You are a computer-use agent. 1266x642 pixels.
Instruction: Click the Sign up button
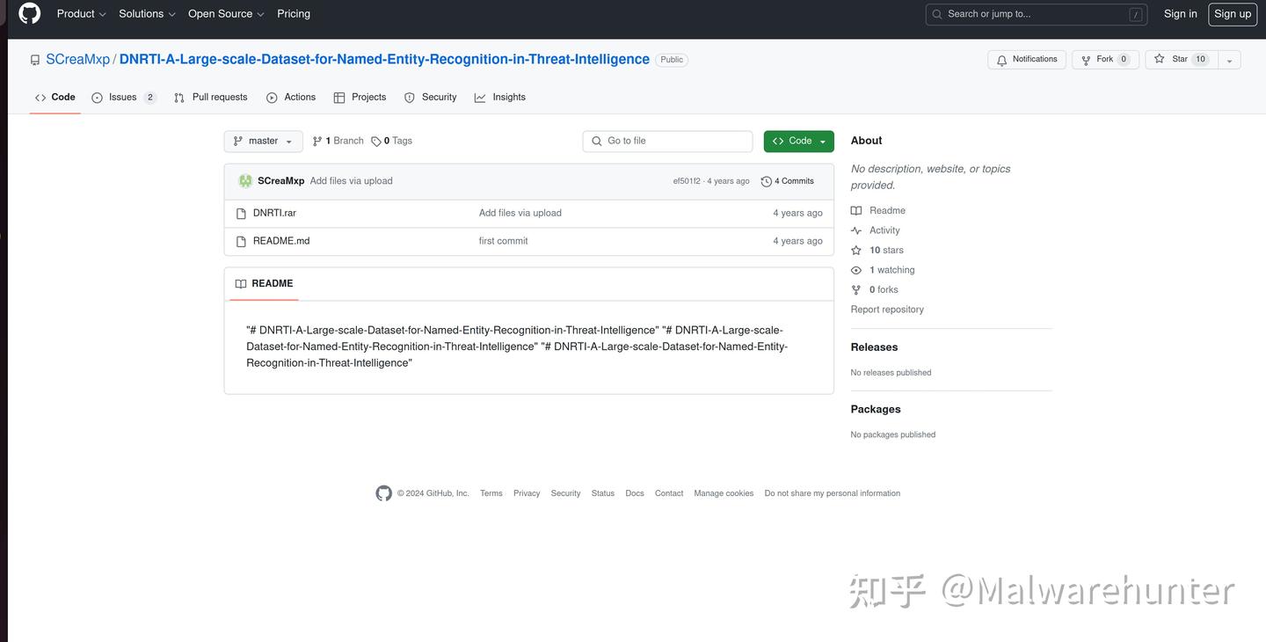point(1232,14)
